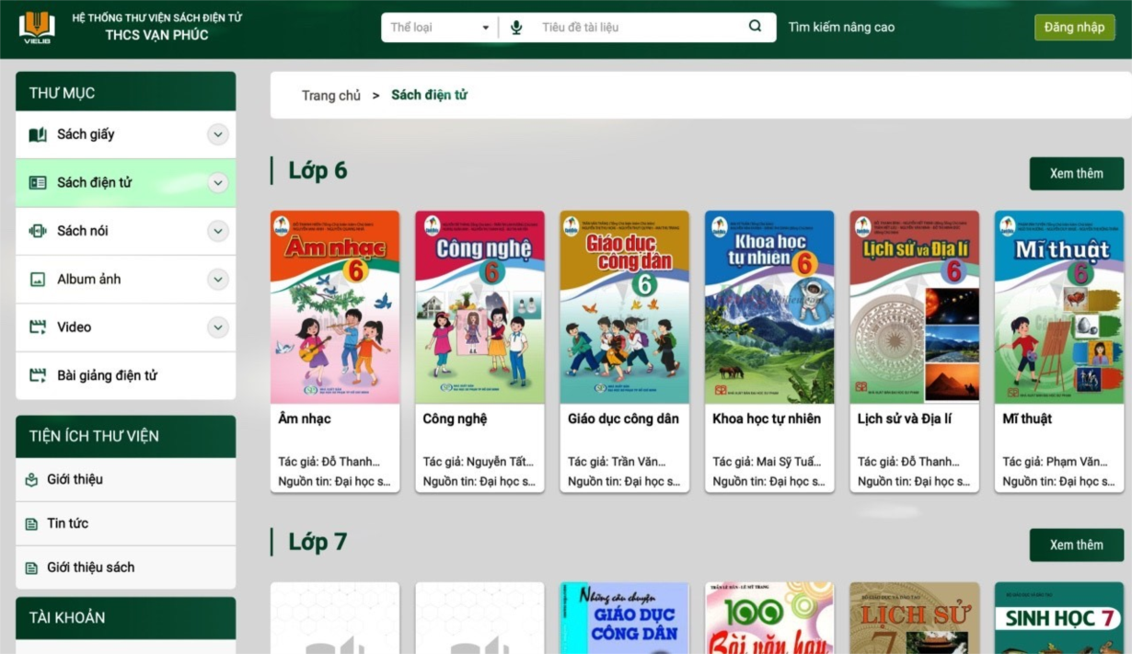Screen dimensions: 1132x654
Task: Go to Trang chủ breadcrumb link
Action: [330, 96]
